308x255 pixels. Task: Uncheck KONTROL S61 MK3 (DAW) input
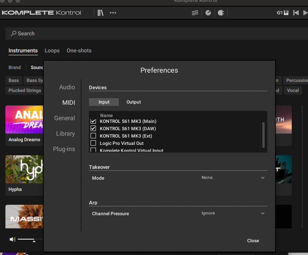coord(93,129)
